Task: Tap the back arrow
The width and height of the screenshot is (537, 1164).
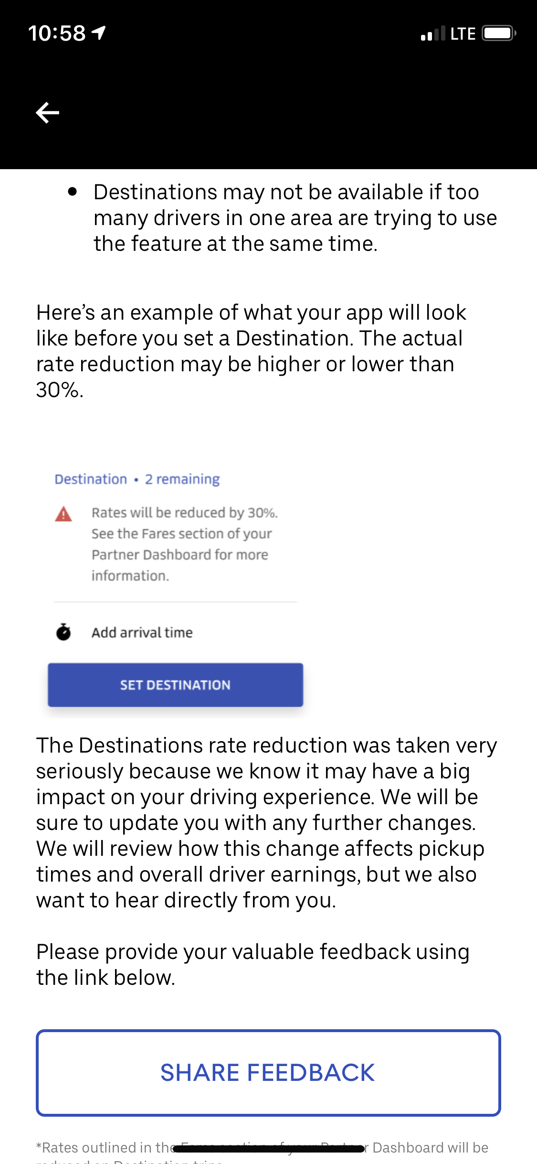Action: [x=47, y=113]
